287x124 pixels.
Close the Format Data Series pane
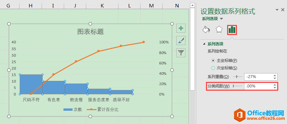tap(283, 10)
